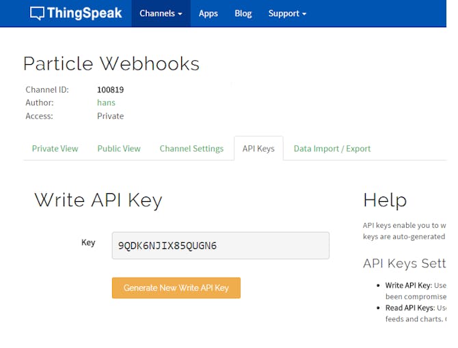Expand the Support dropdown menu
This screenshot has height=348, width=458.
point(287,14)
